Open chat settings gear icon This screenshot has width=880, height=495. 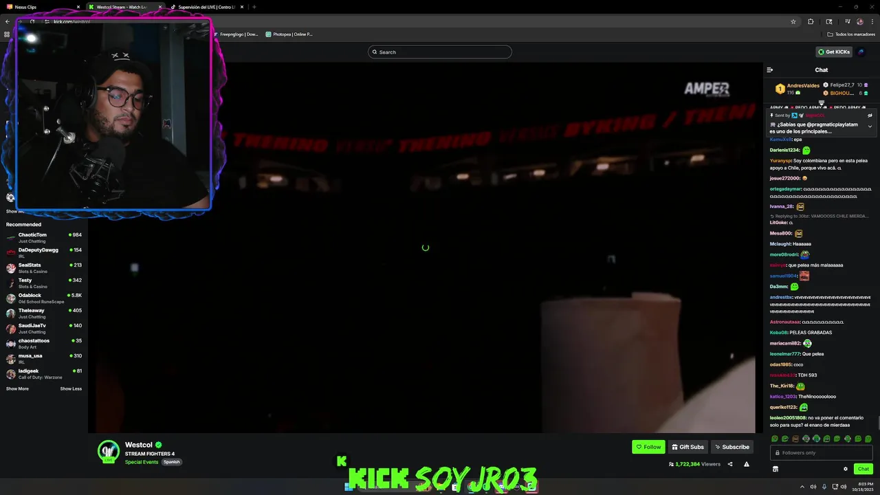(846, 469)
